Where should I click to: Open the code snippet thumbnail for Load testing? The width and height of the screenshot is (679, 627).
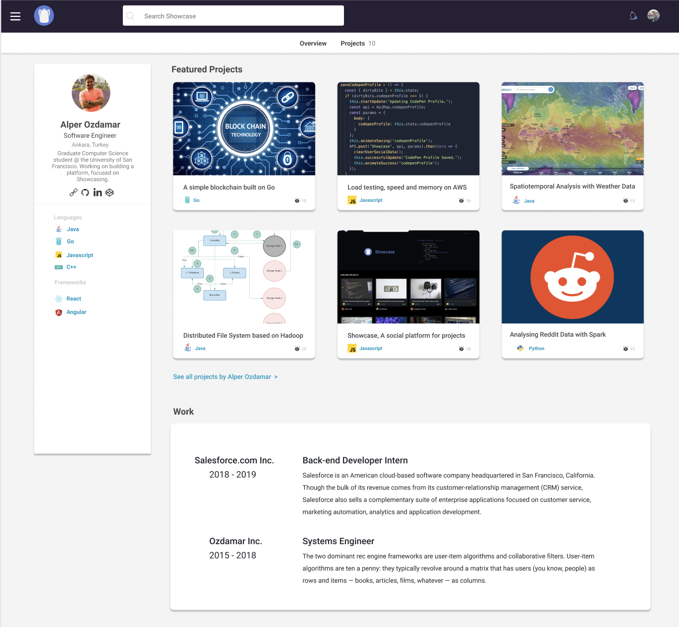click(408, 128)
